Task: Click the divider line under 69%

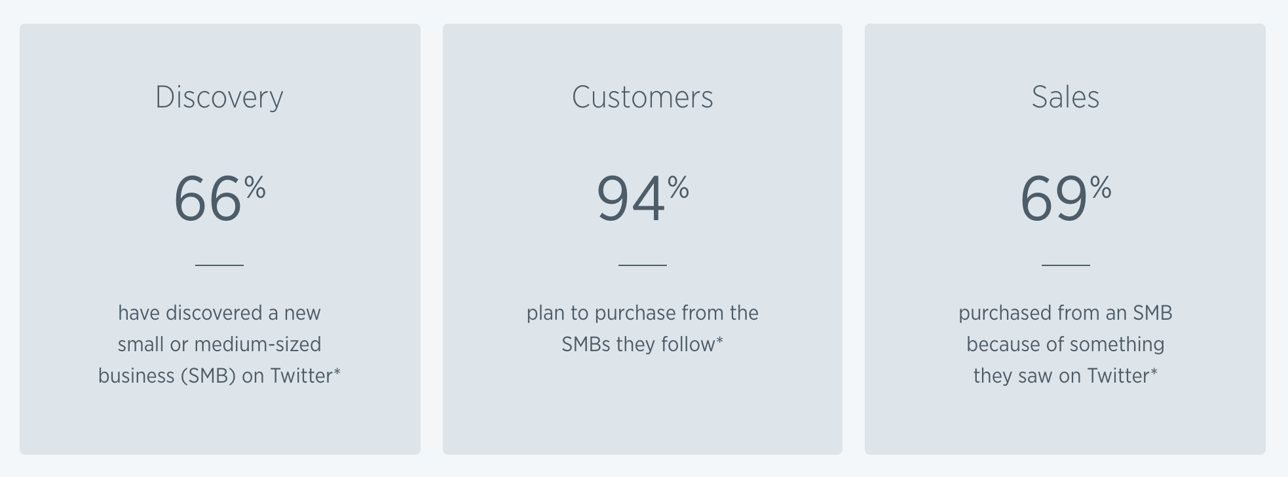Action: pyautogui.click(x=1065, y=265)
